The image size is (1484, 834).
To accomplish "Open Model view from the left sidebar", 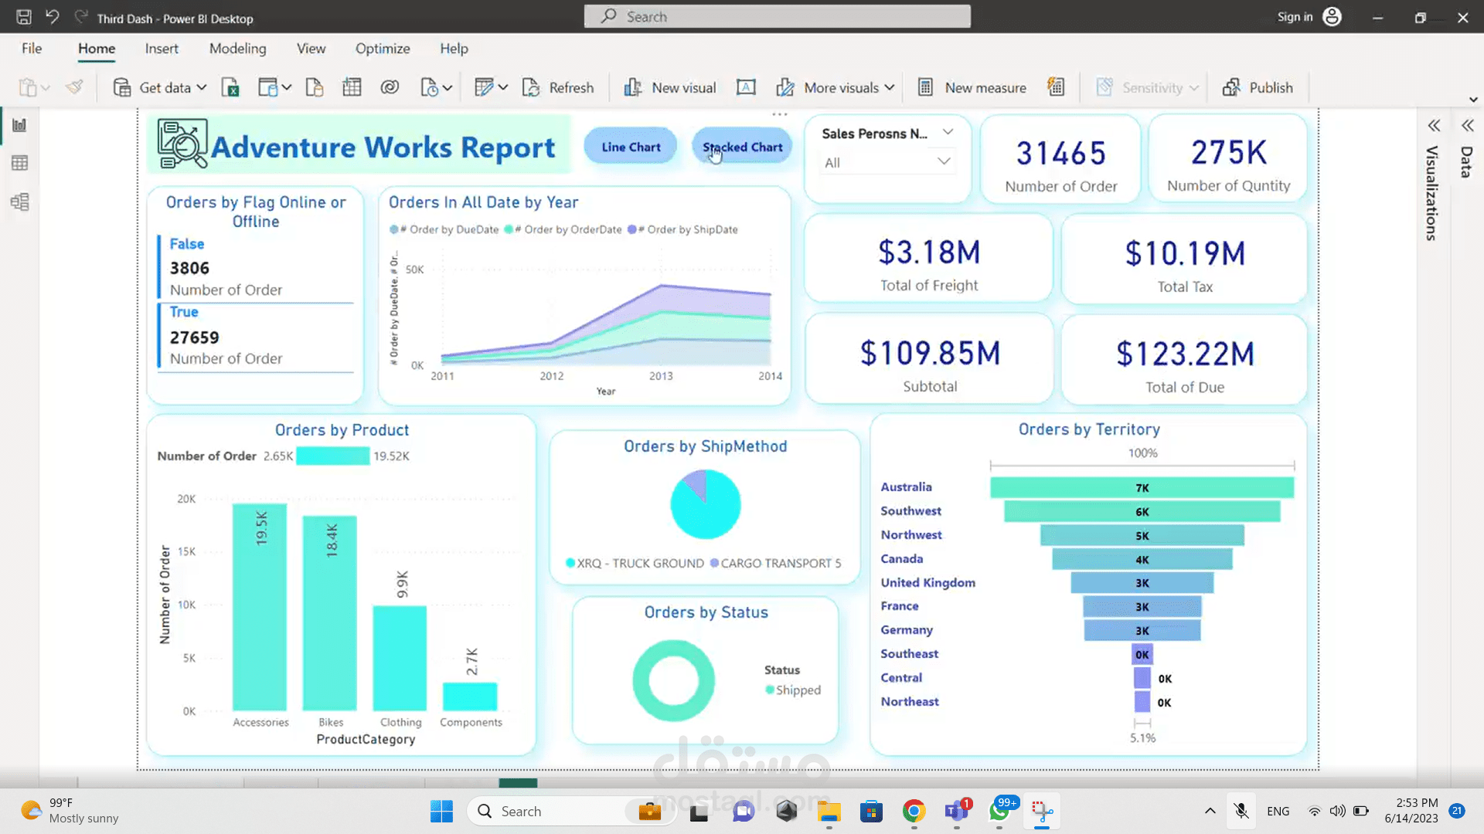I will pos(19,202).
